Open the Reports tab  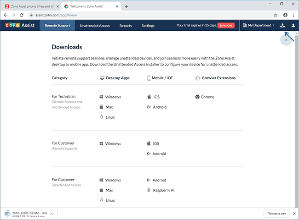126,26
